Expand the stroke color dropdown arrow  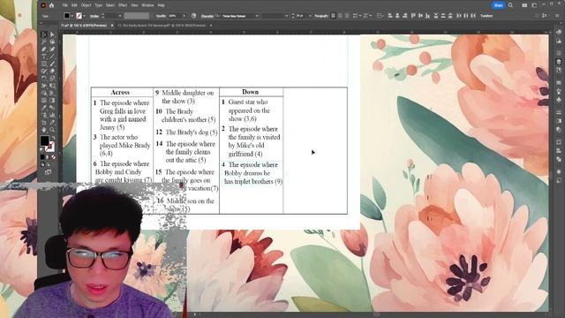click(84, 16)
